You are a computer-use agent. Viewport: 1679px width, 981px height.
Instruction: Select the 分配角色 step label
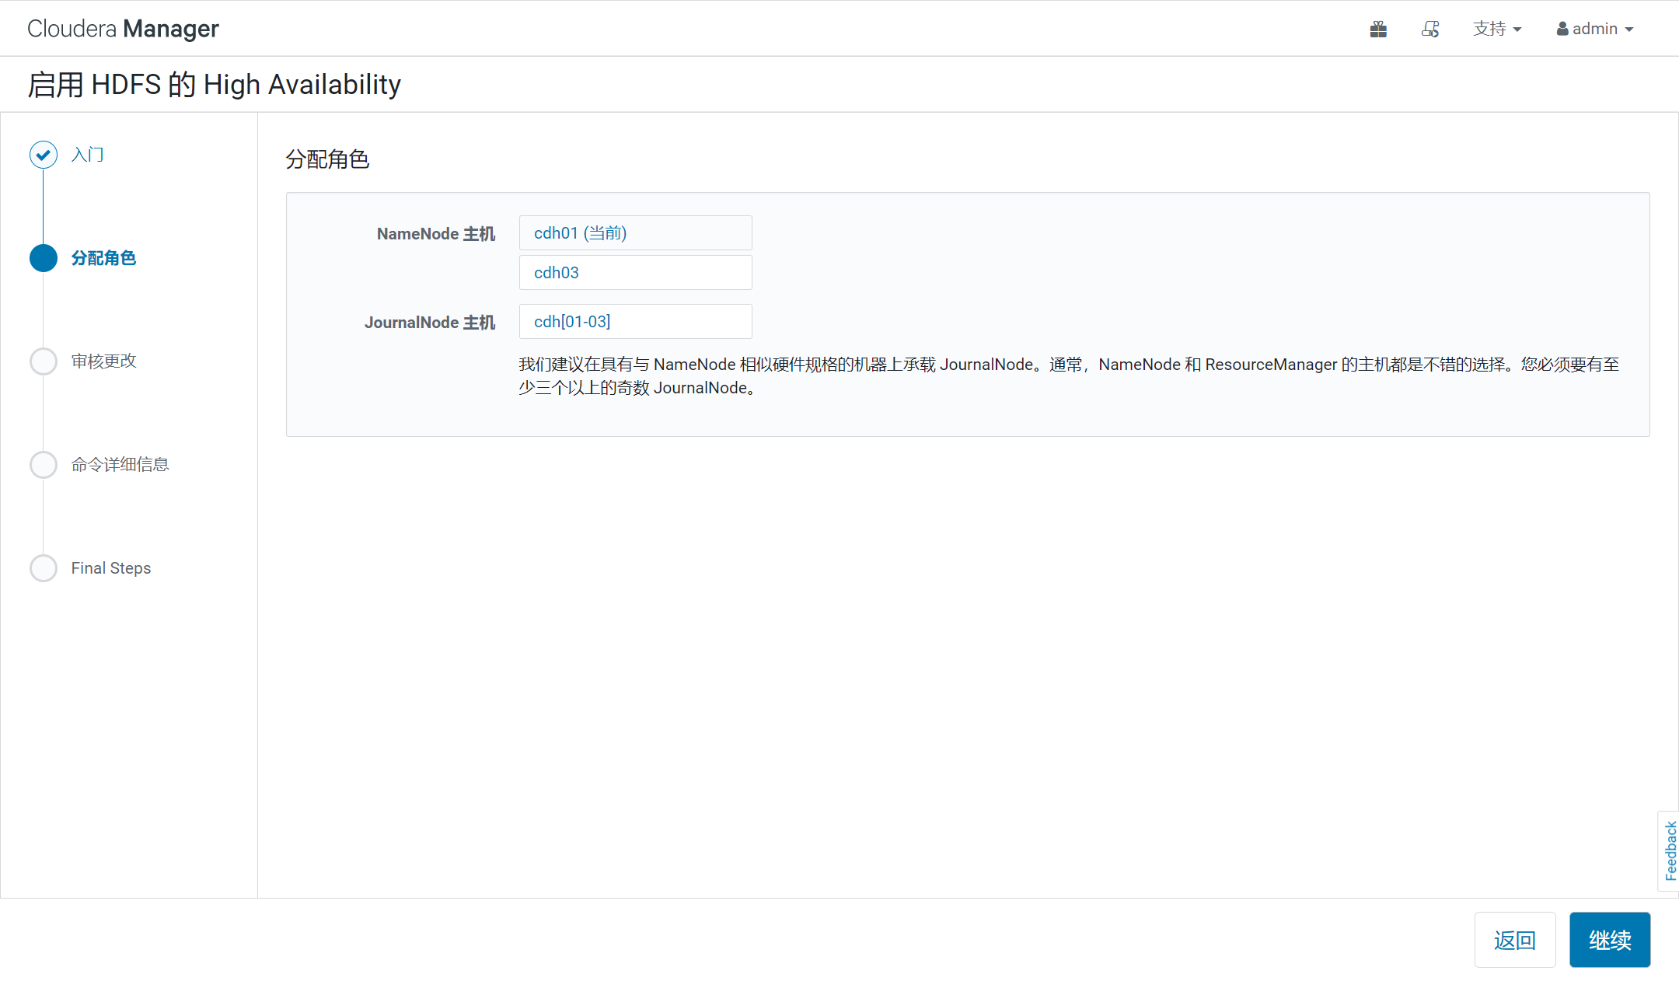(x=103, y=258)
